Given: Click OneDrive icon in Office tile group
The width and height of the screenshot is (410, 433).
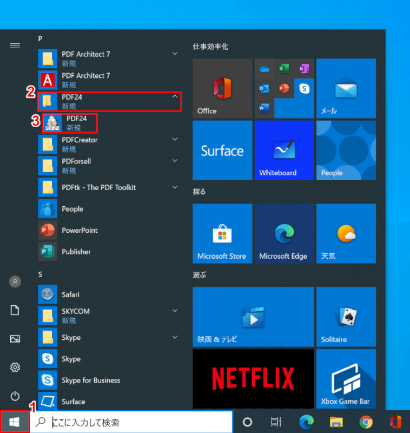Looking at the screenshot, I should click(264, 69).
